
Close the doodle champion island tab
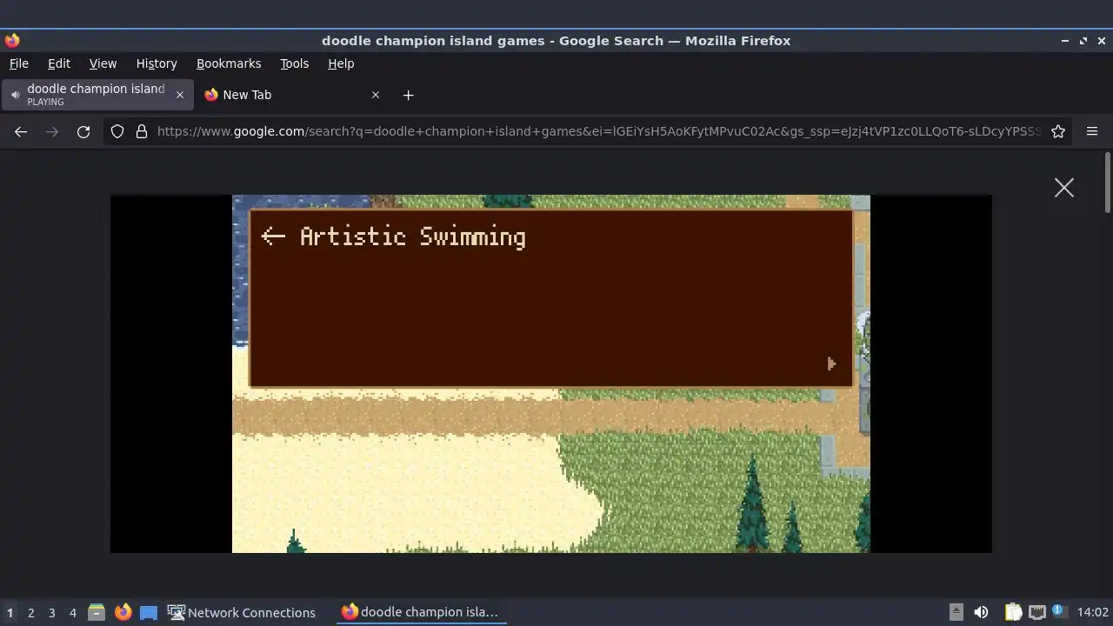click(x=180, y=95)
